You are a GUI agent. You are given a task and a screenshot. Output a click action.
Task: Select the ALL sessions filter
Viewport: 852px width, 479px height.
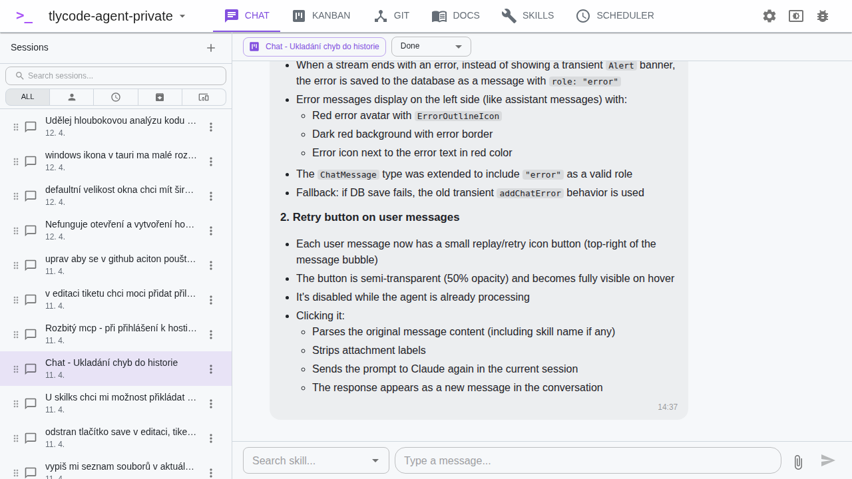coord(27,97)
